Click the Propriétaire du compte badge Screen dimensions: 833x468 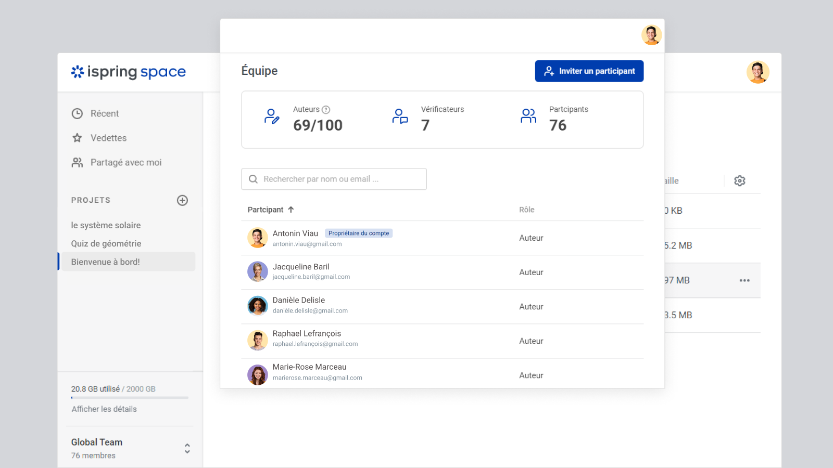pos(359,233)
